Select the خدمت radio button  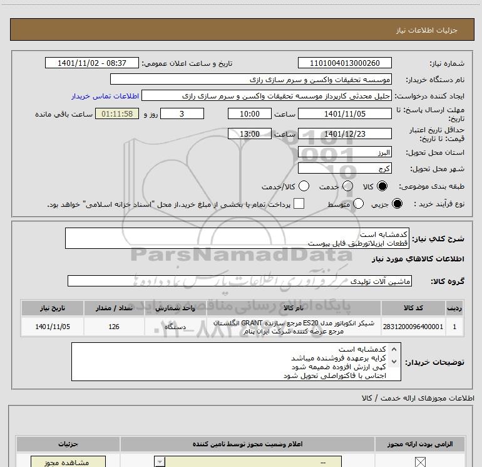[x=347, y=186]
